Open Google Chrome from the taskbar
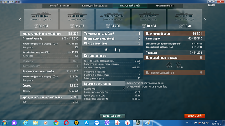Screen dimensions: 225x126 pyautogui.click(x=56, y=123)
